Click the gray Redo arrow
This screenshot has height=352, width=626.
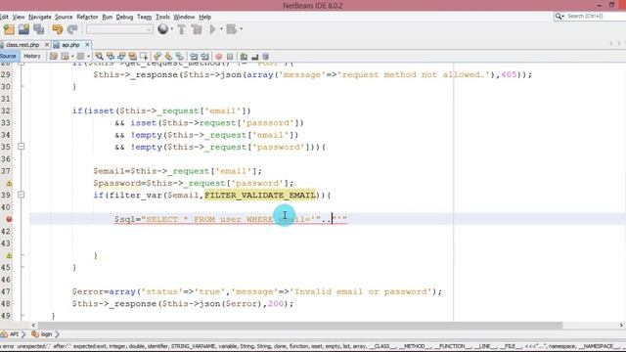click(x=72, y=29)
